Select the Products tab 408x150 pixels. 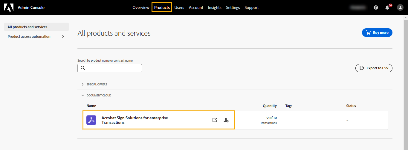click(x=162, y=7)
